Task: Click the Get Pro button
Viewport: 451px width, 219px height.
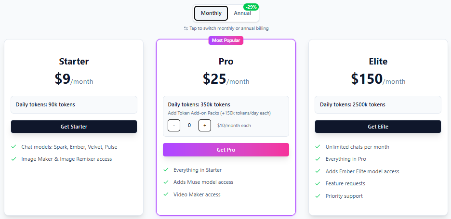Action: point(226,150)
